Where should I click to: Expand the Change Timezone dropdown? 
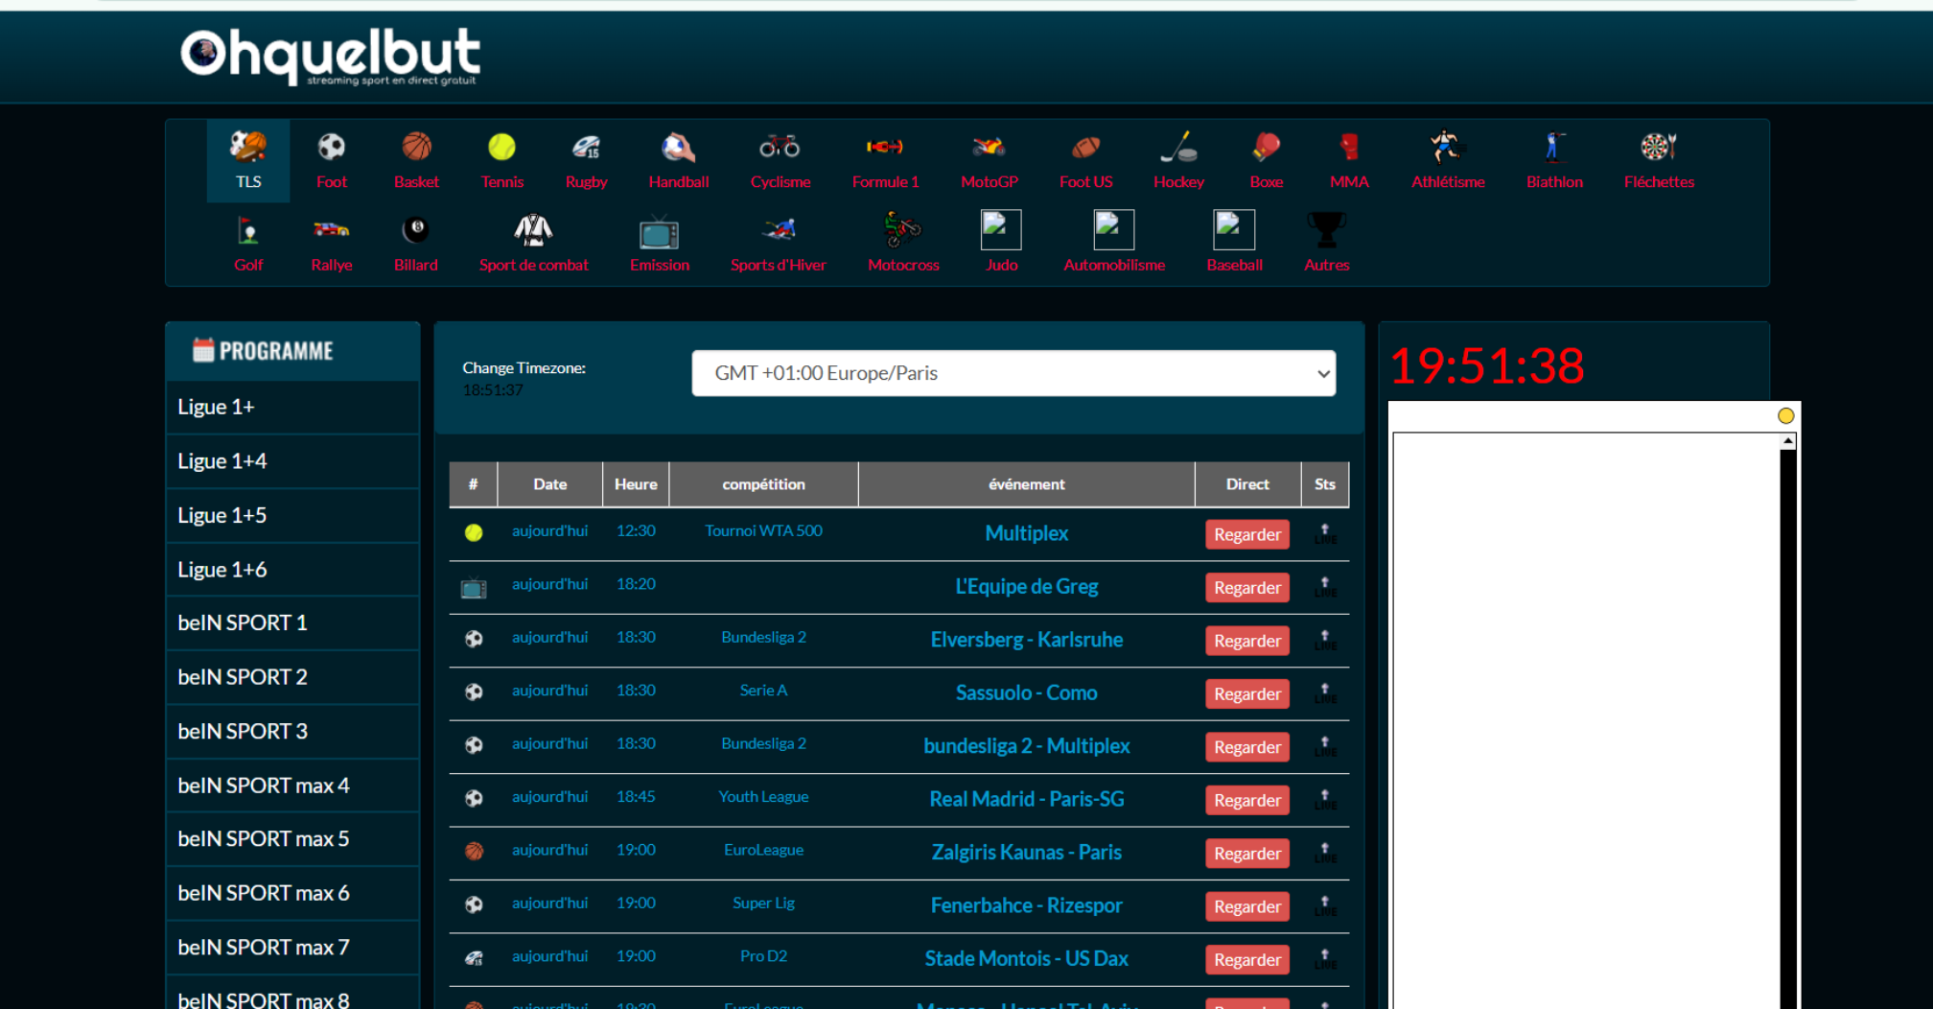pyautogui.click(x=1013, y=373)
